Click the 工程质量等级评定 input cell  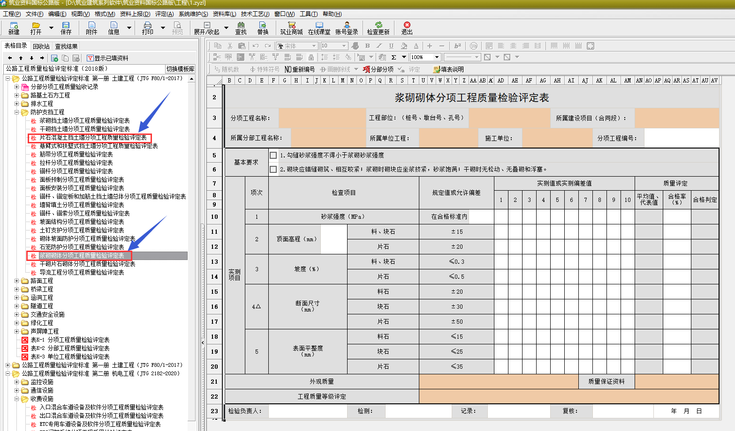click(569, 396)
